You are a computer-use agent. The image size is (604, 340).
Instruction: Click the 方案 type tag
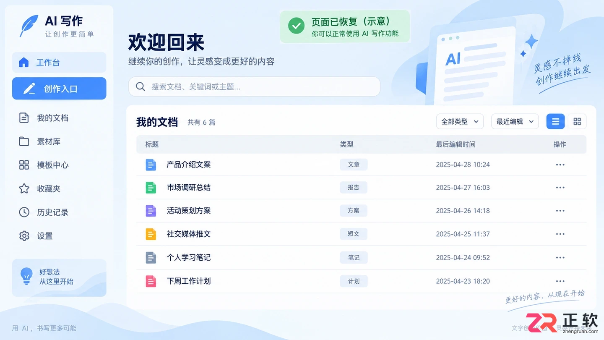pos(354,211)
